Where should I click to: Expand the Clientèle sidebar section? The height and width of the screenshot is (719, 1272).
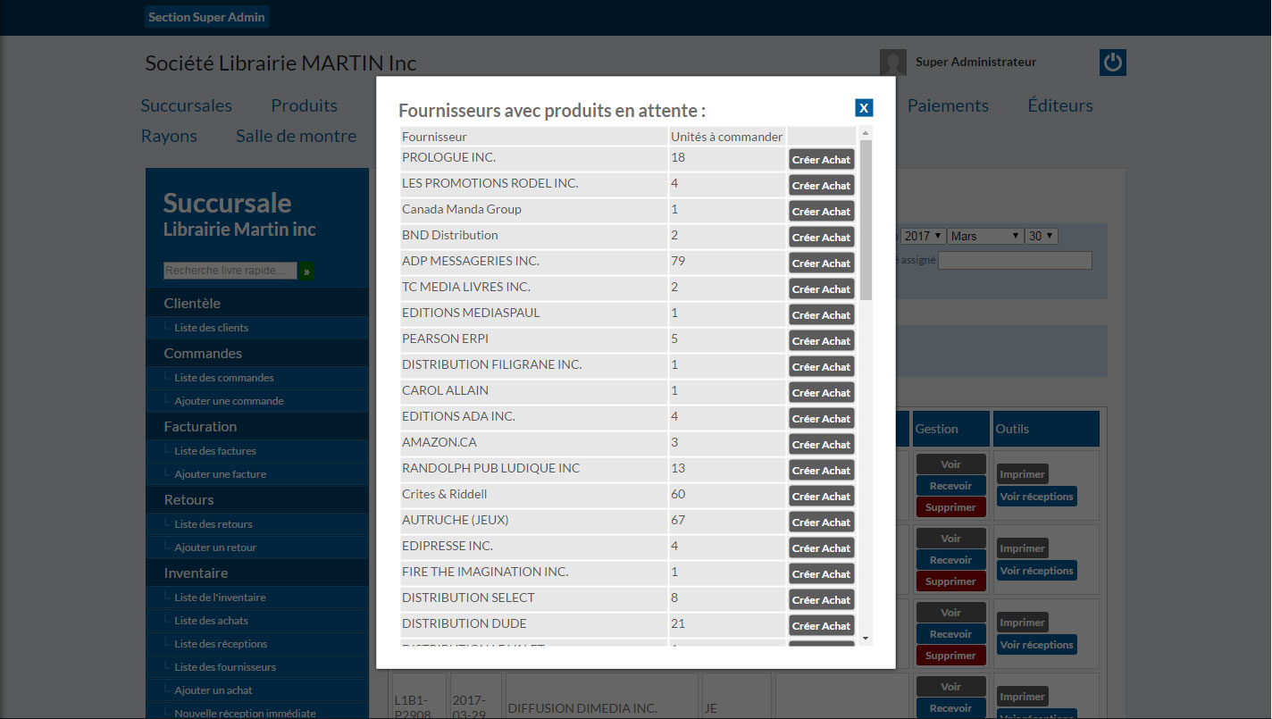(x=257, y=304)
